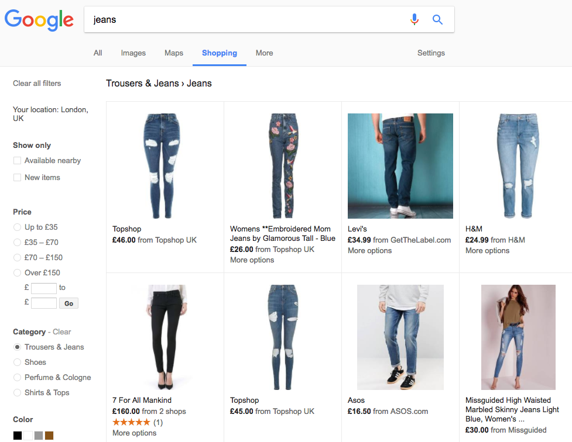Start voice search with microphone icon
Viewport: 572px width, 442px height.
[x=414, y=19]
